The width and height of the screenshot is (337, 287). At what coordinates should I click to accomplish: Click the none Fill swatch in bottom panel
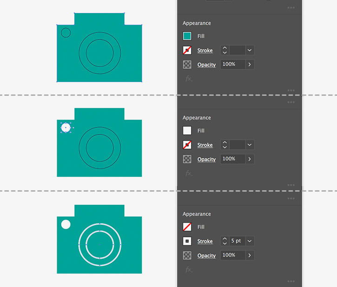pyautogui.click(x=187, y=227)
